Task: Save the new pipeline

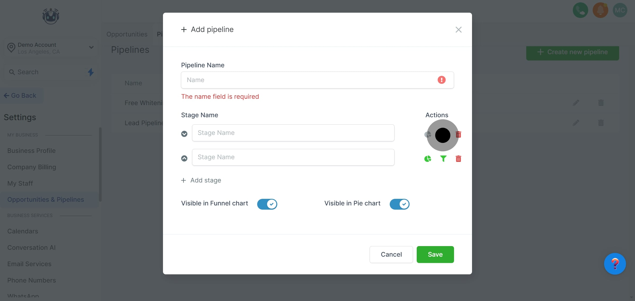Action: [435, 254]
